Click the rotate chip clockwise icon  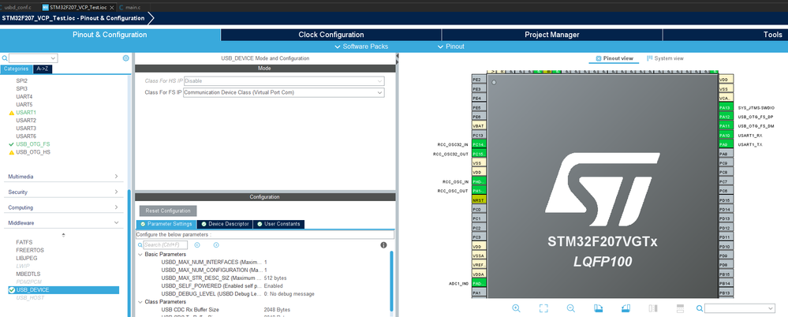[598, 308]
